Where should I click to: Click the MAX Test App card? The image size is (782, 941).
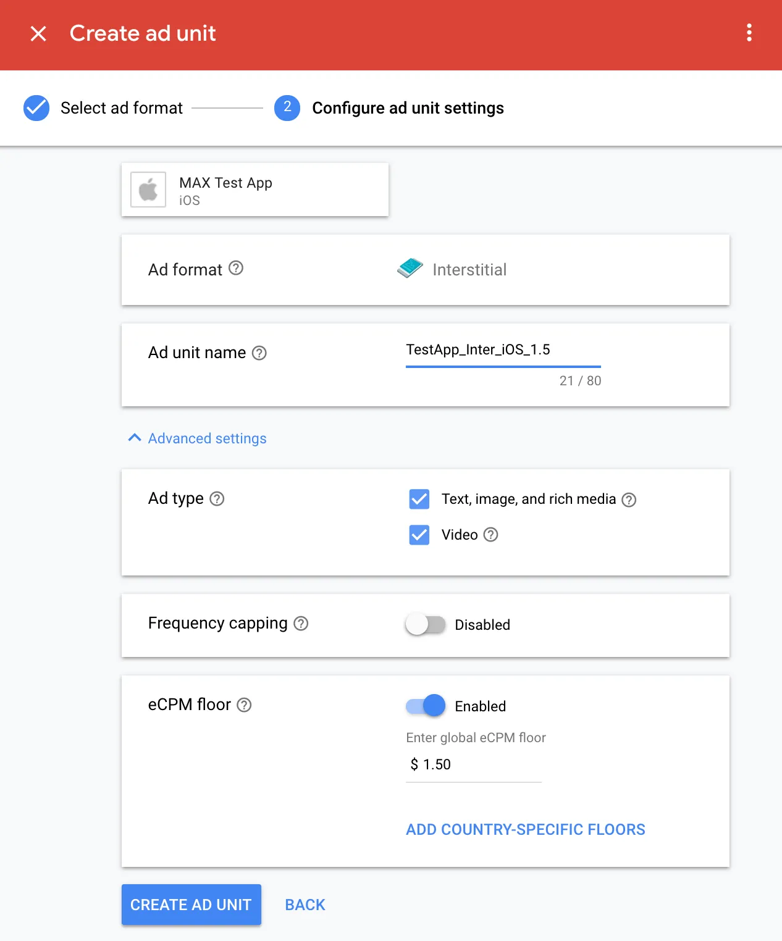254,190
